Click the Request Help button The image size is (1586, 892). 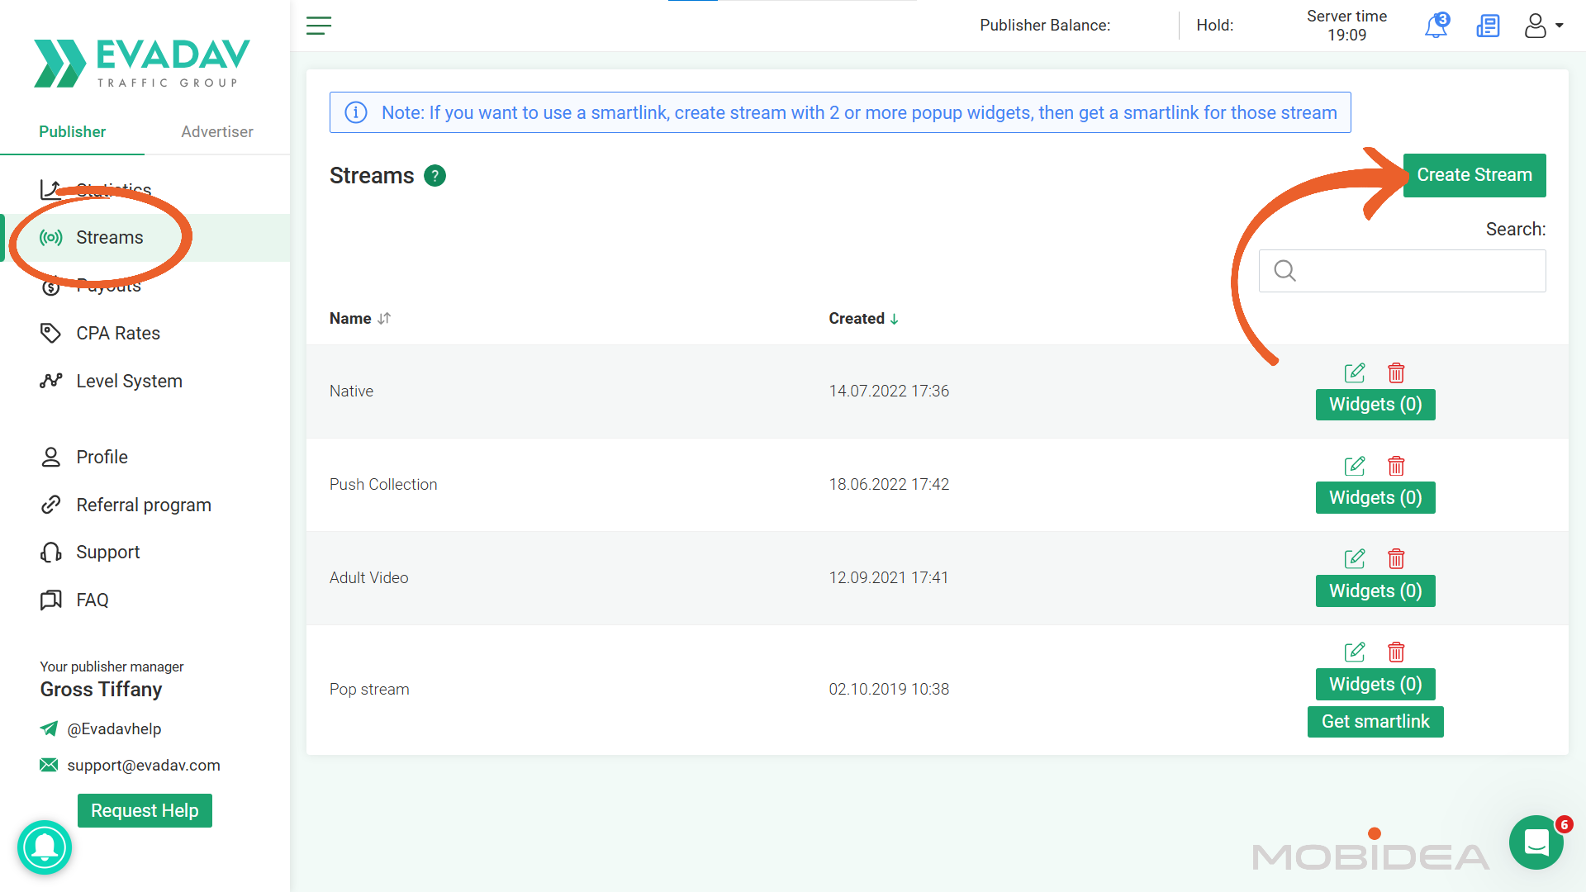[x=145, y=811]
